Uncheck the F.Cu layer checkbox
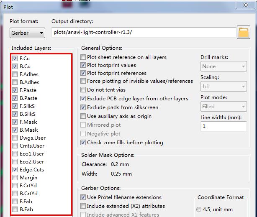This screenshot has width=257, height=217. 15,58
